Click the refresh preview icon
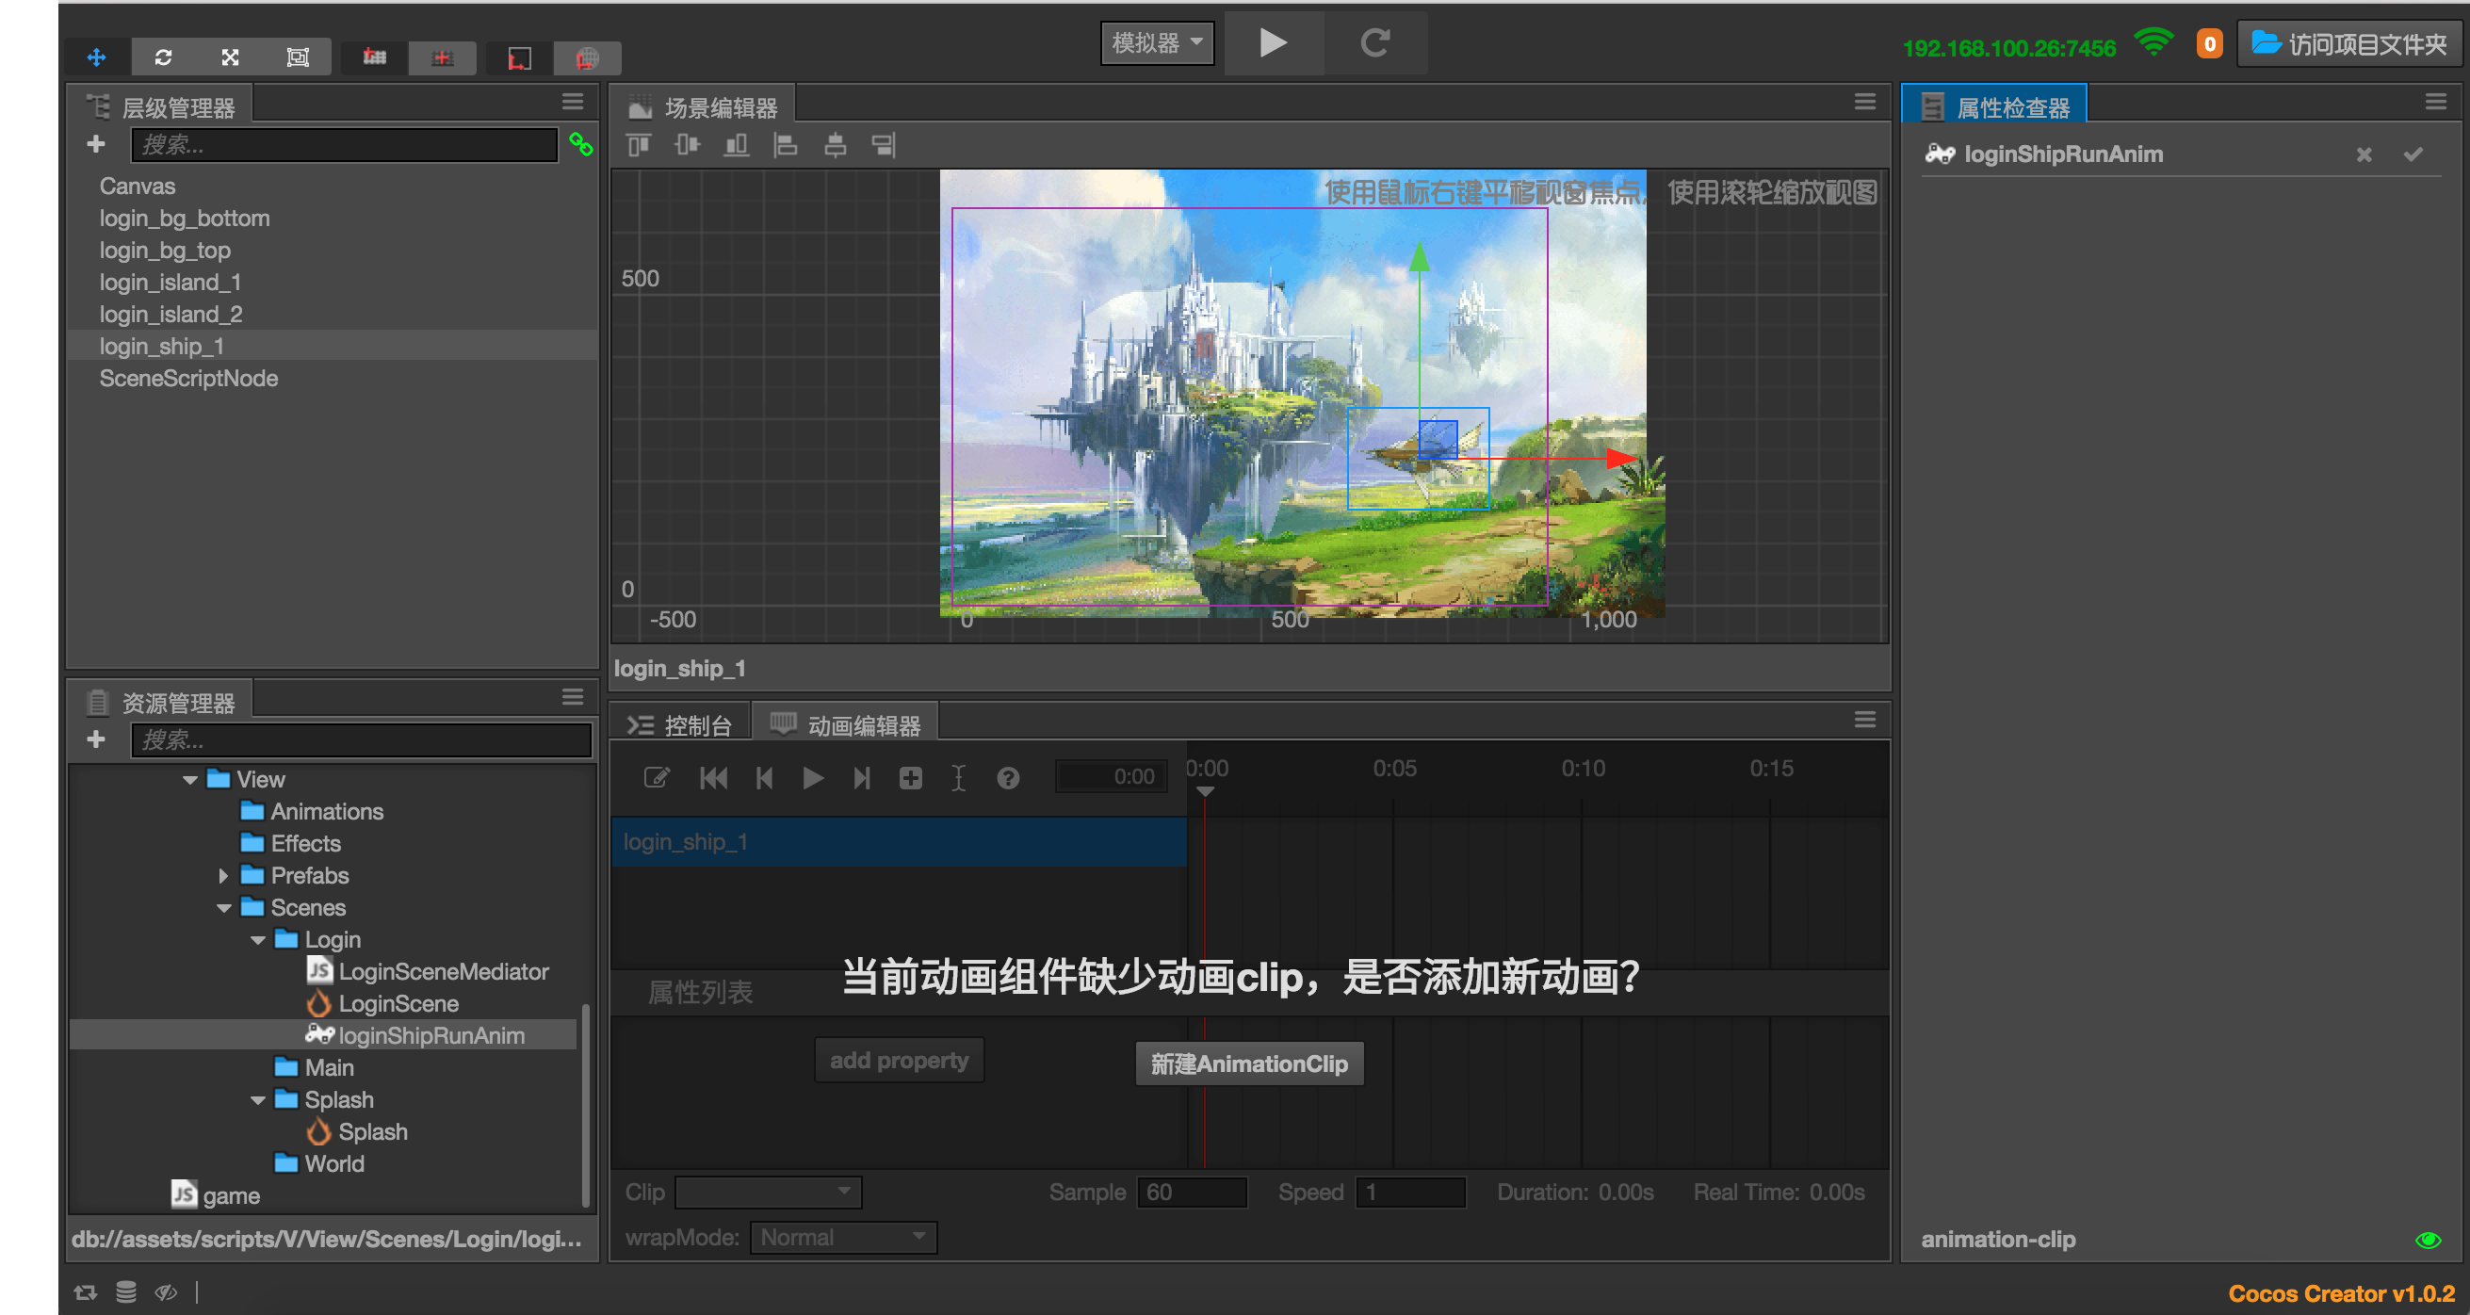Screen dimensions: 2470x1315 pos(1375,43)
